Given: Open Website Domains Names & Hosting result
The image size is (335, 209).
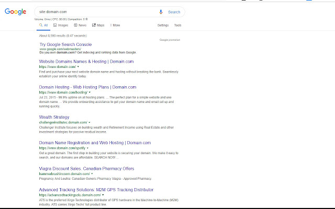Looking at the screenshot, I should tap(86, 62).
